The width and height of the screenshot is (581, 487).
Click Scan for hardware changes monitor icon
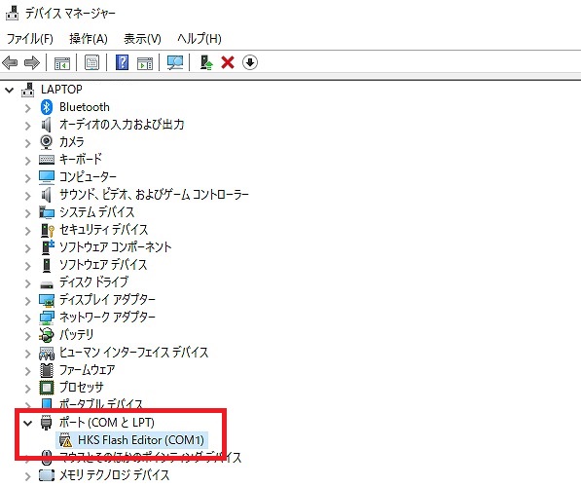coord(175,62)
